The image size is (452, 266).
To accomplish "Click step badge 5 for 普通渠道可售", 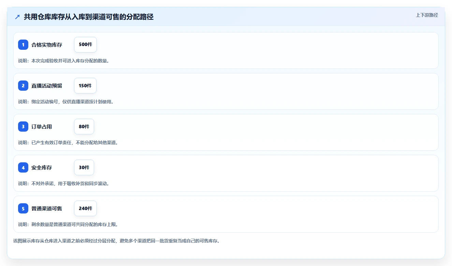I will point(23,208).
